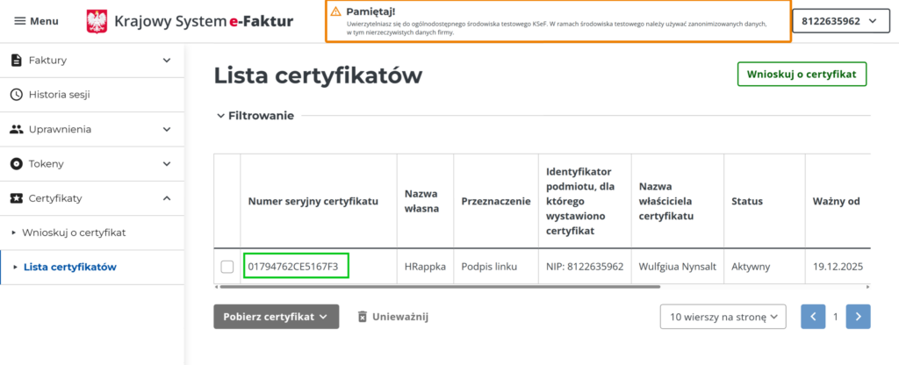Image resolution: width=899 pixels, height=365 pixels.
Task: Click the Certyfikaty ticket icon
Action: tap(16, 198)
